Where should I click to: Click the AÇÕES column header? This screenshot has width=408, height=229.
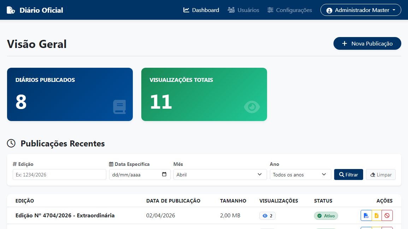(x=385, y=201)
